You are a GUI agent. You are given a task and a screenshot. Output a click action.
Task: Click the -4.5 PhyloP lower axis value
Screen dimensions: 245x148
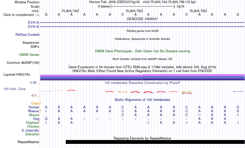pyautogui.click(x=34, y=95)
